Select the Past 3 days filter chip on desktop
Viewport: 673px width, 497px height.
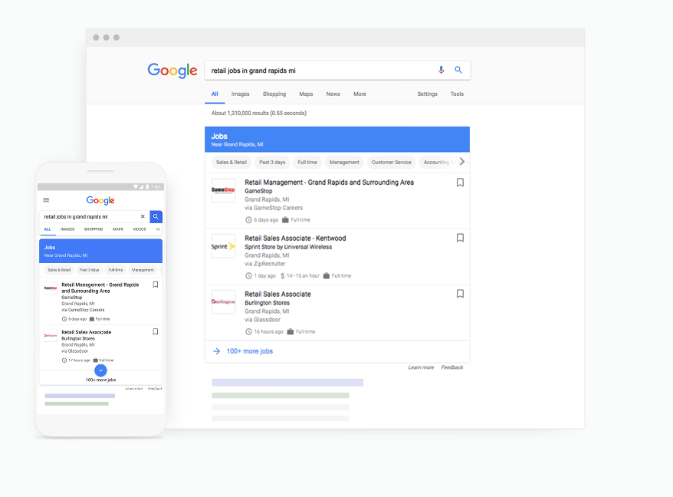point(272,163)
